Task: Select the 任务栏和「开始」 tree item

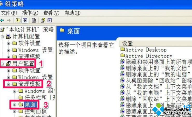Action: pyautogui.click(x=39, y=97)
